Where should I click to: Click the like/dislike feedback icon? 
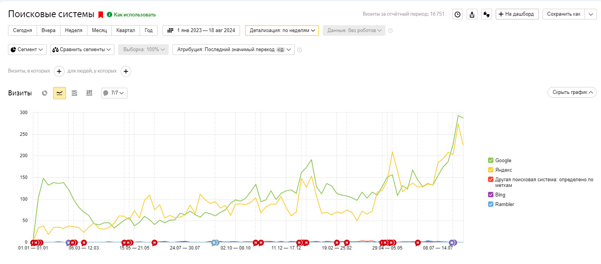tap(487, 14)
